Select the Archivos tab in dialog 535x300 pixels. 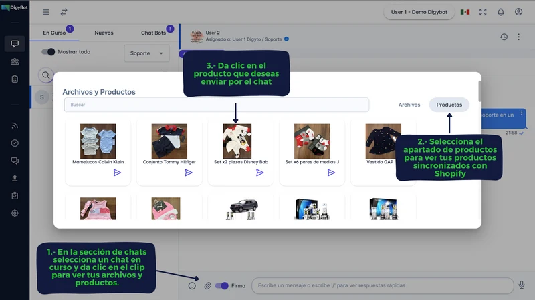(409, 105)
